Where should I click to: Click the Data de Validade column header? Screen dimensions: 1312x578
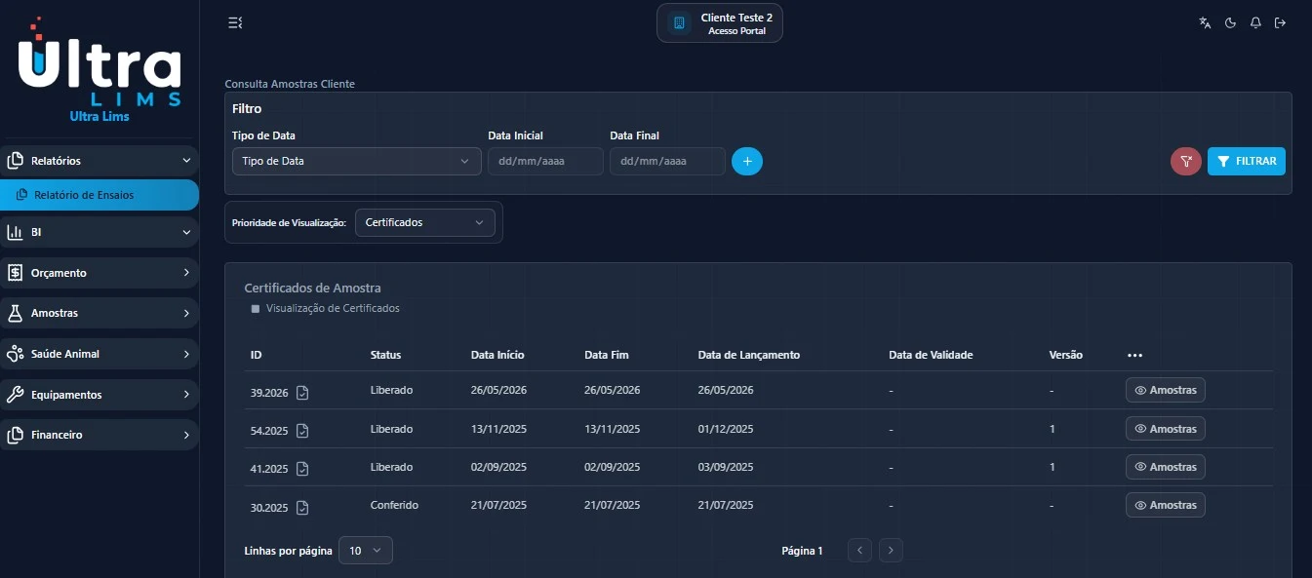click(931, 355)
